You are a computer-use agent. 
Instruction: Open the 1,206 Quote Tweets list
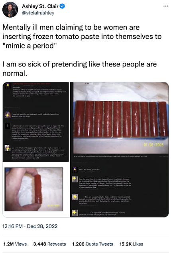pyautogui.click(x=92, y=244)
